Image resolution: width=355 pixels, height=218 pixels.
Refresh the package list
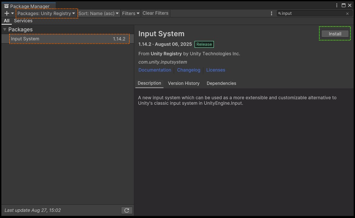pos(127,210)
